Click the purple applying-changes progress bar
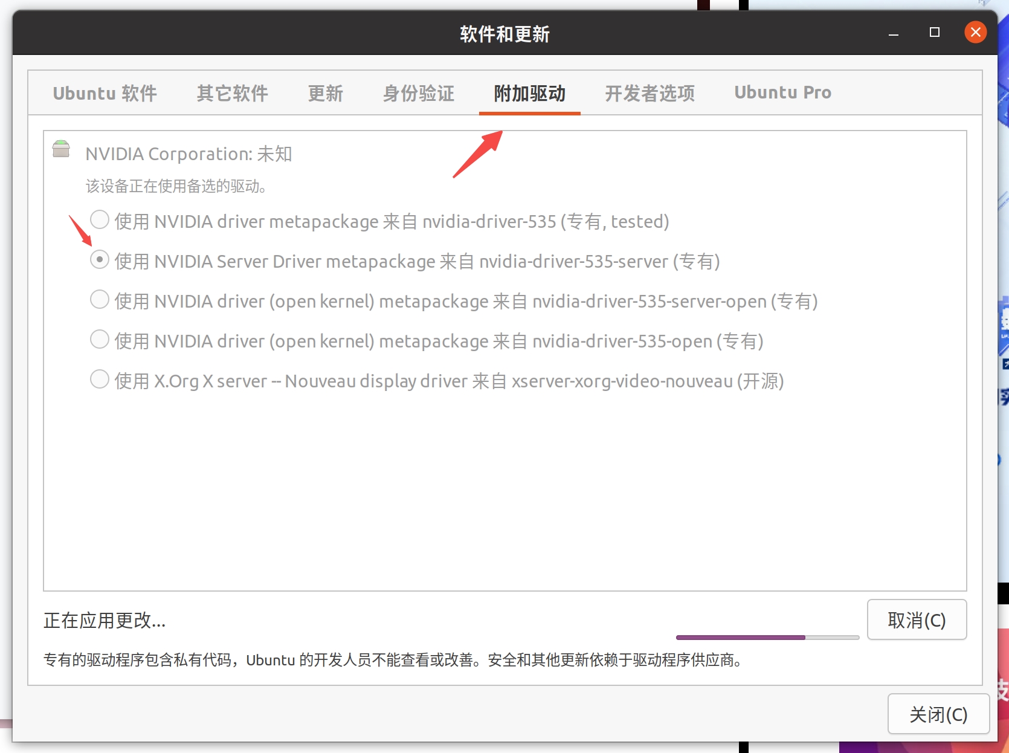Screen dimensions: 1009x753 [x=767, y=637]
